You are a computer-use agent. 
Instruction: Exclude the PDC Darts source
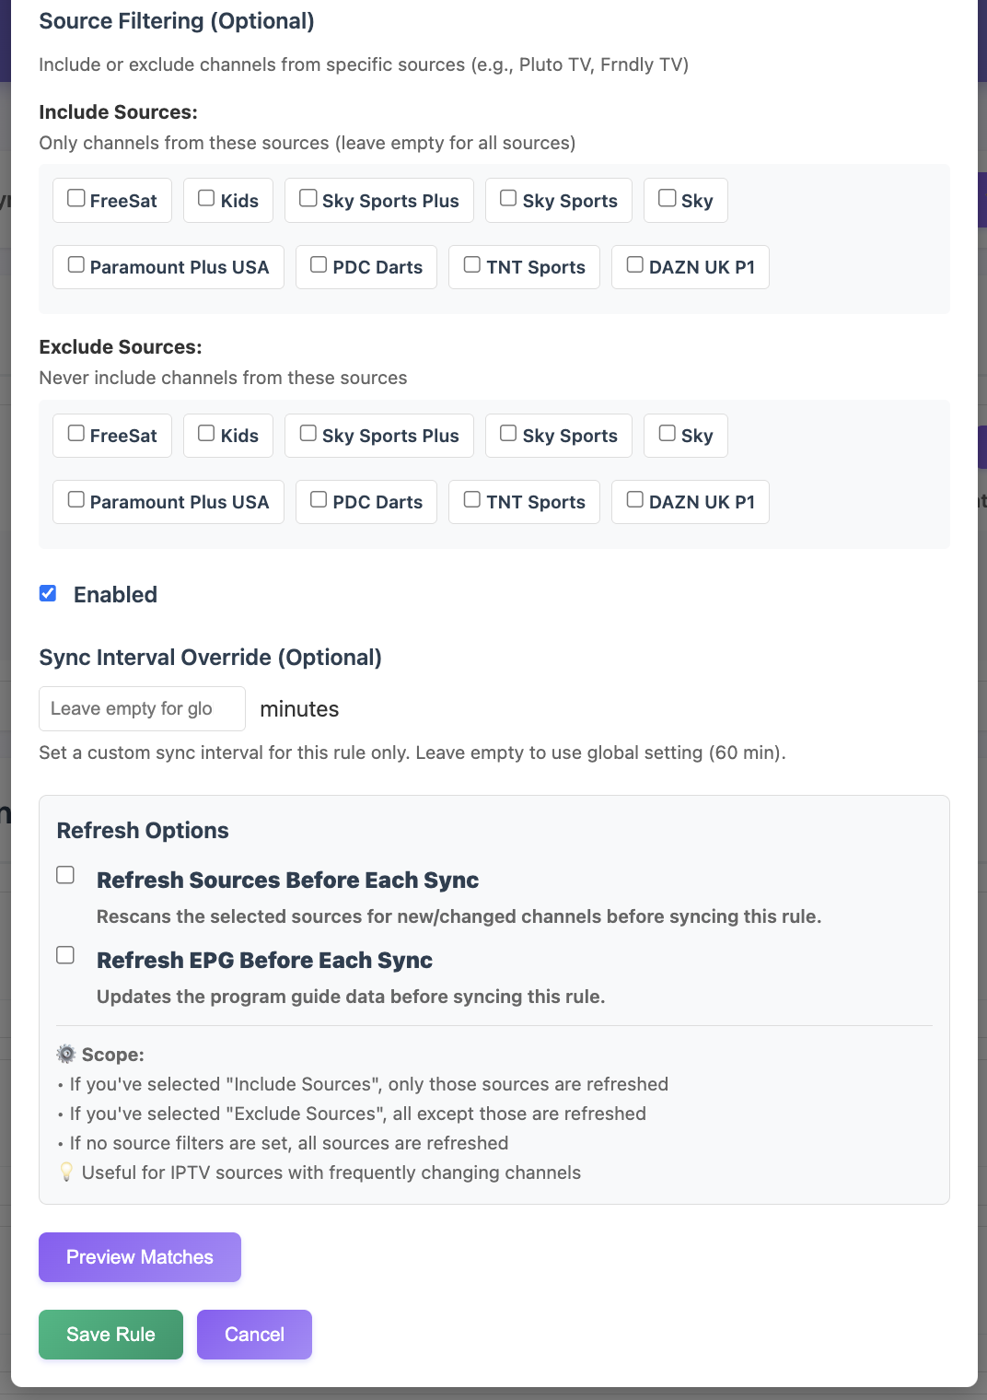click(x=319, y=500)
